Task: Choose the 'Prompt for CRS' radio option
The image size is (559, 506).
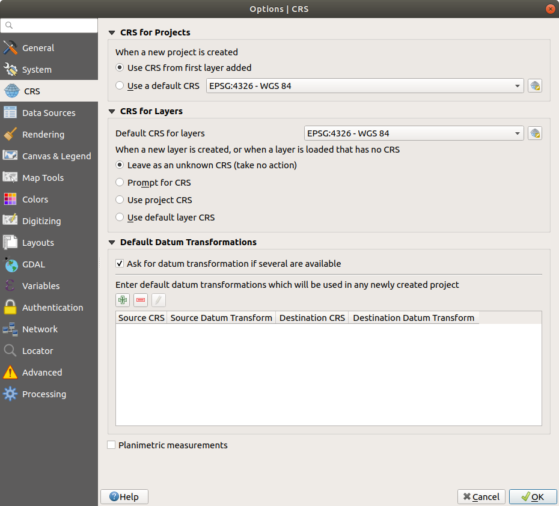Action: [x=120, y=183]
